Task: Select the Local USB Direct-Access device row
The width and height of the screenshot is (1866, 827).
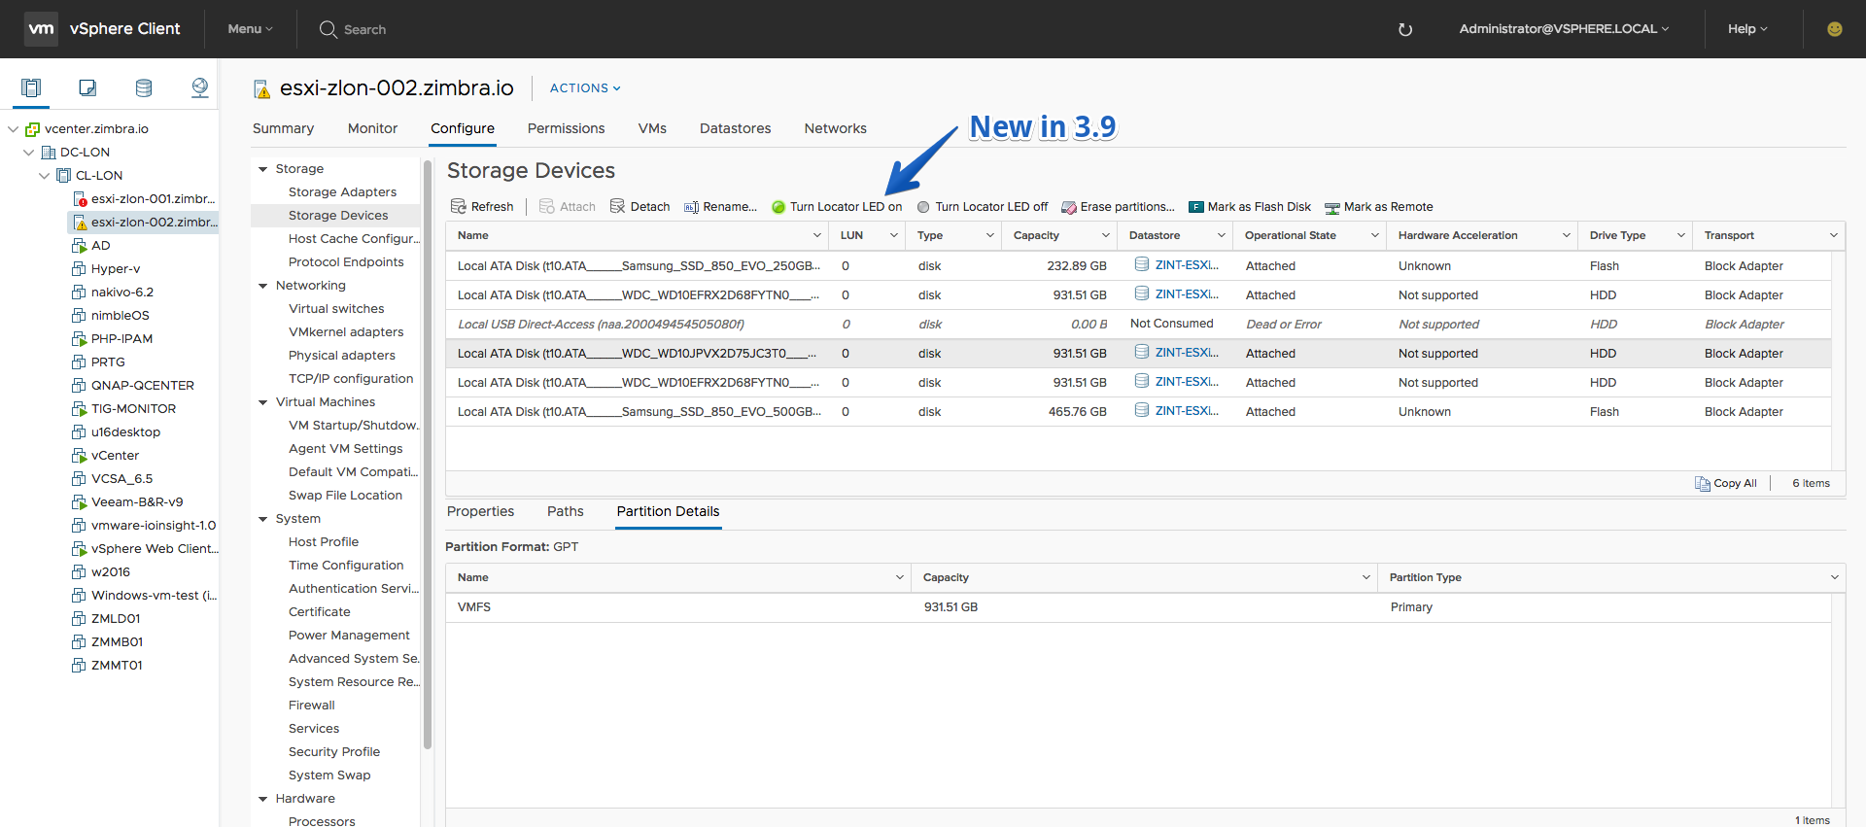Action: tap(1138, 324)
